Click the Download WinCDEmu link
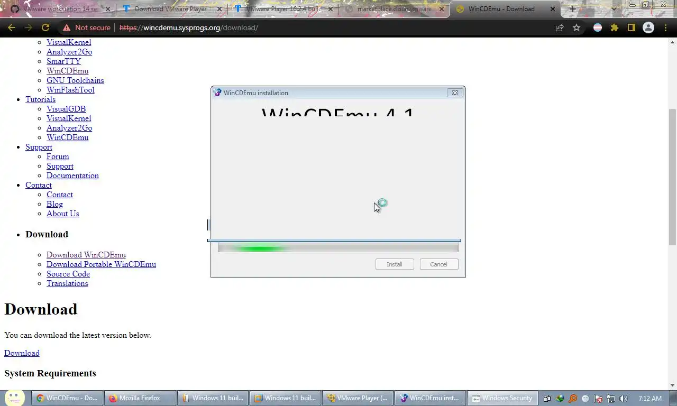This screenshot has height=406, width=677. [86, 255]
